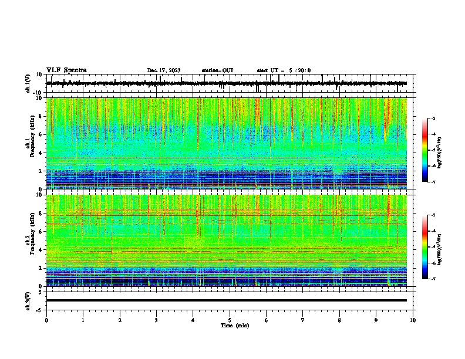Click the '4' kHz tick on ch.2 spectrogram
The image size is (465, 359).
tap(41, 250)
